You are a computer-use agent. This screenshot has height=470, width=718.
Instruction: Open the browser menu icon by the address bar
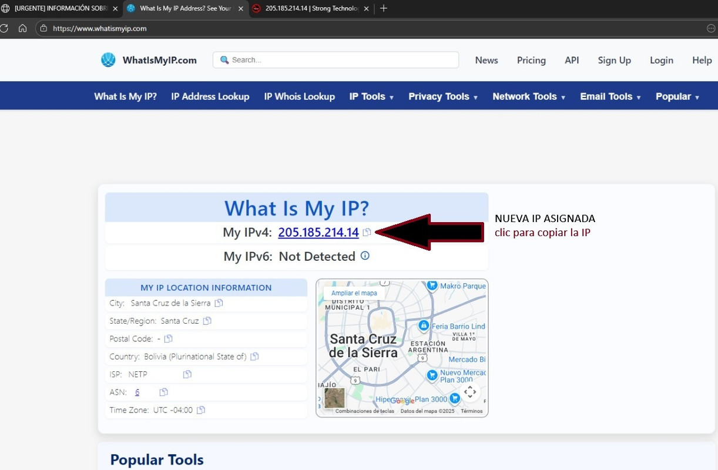(711, 28)
